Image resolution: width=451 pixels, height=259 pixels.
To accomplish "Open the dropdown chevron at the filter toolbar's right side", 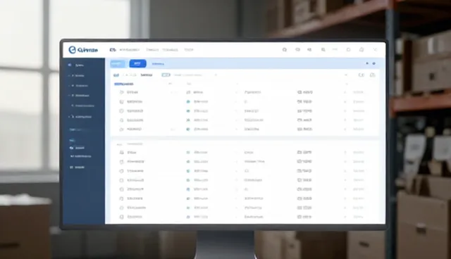I will point(346,75).
